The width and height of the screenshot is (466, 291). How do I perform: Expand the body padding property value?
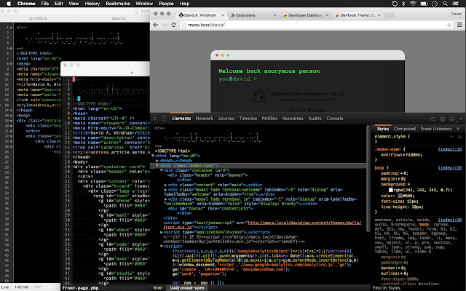click(x=402, y=173)
